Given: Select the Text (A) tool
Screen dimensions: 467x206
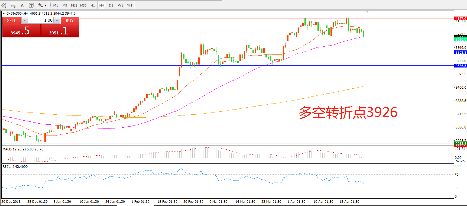Looking at the screenshot, I should pos(22,5).
